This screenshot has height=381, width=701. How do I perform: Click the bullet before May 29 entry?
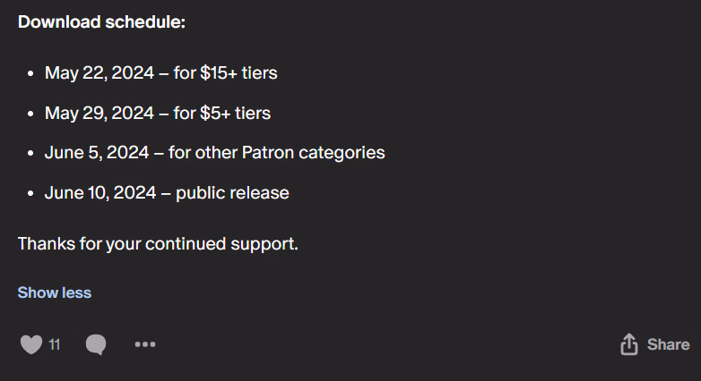click(30, 114)
